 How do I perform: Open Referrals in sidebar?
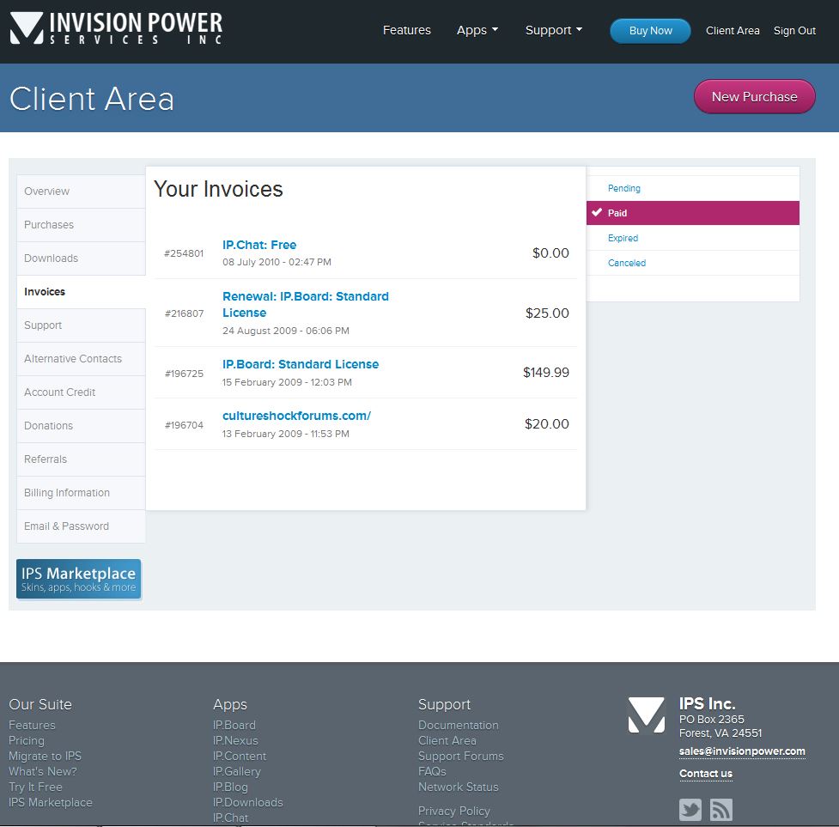[x=82, y=459]
